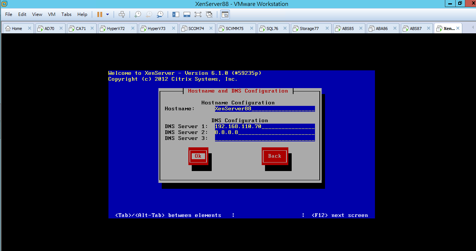Revert the VM to its previous snapshot
The image size is (476, 251).
(149, 14)
